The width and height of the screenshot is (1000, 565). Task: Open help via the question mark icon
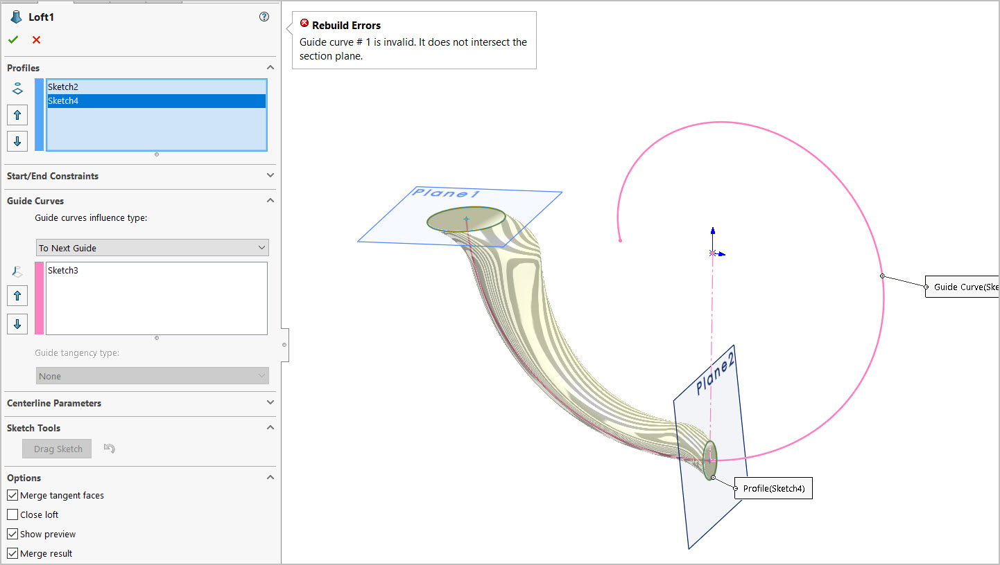[x=264, y=17]
